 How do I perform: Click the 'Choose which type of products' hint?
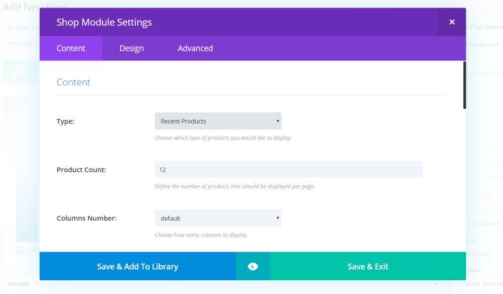pos(223,138)
